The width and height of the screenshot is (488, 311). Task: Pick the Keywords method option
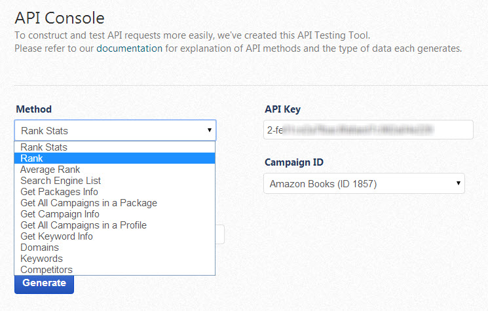(x=41, y=259)
